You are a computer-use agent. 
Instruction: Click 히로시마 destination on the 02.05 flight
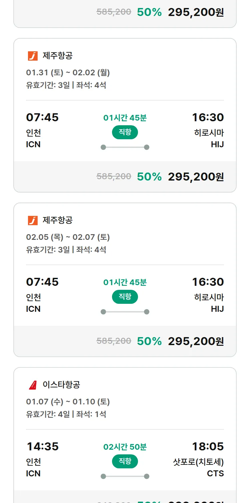209,297
